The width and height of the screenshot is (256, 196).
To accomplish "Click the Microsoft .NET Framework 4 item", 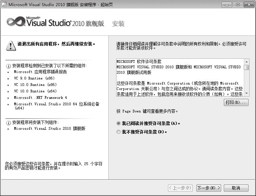I will pyautogui.click(x=40, y=97).
